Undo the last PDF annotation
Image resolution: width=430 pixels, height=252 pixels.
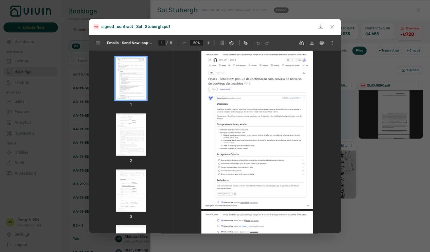[x=258, y=43]
